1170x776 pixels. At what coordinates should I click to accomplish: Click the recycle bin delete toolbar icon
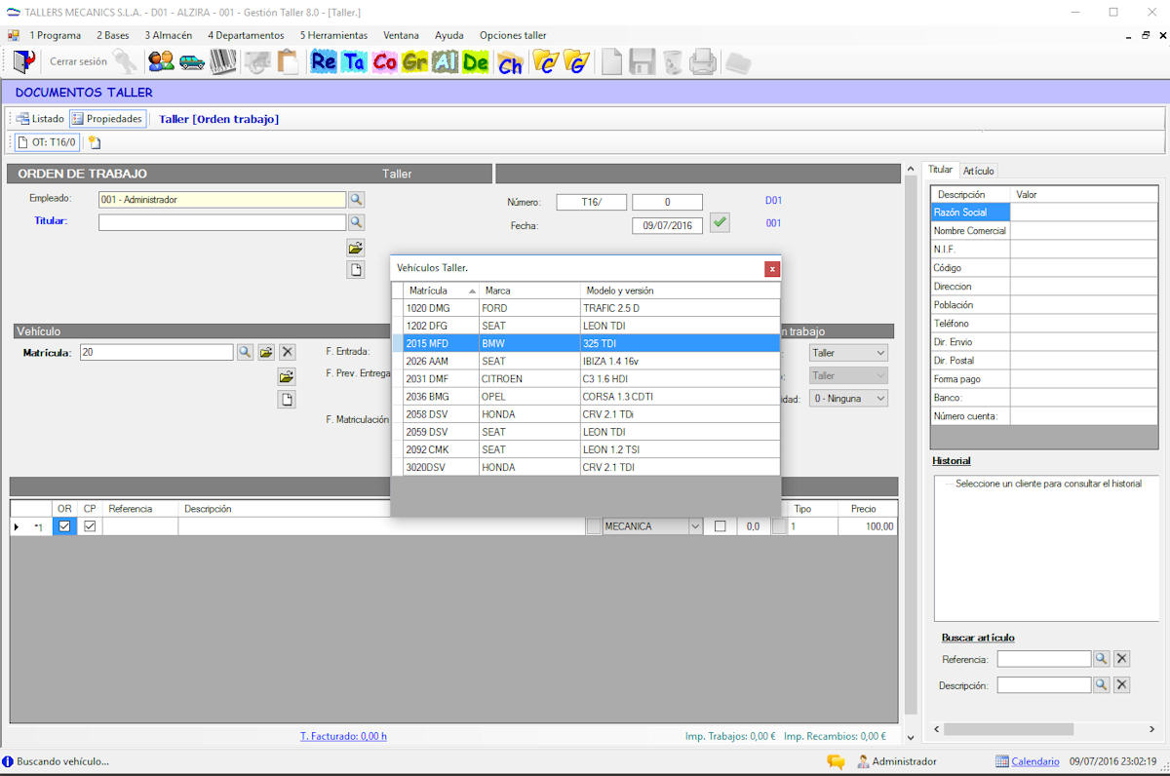[673, 61]
